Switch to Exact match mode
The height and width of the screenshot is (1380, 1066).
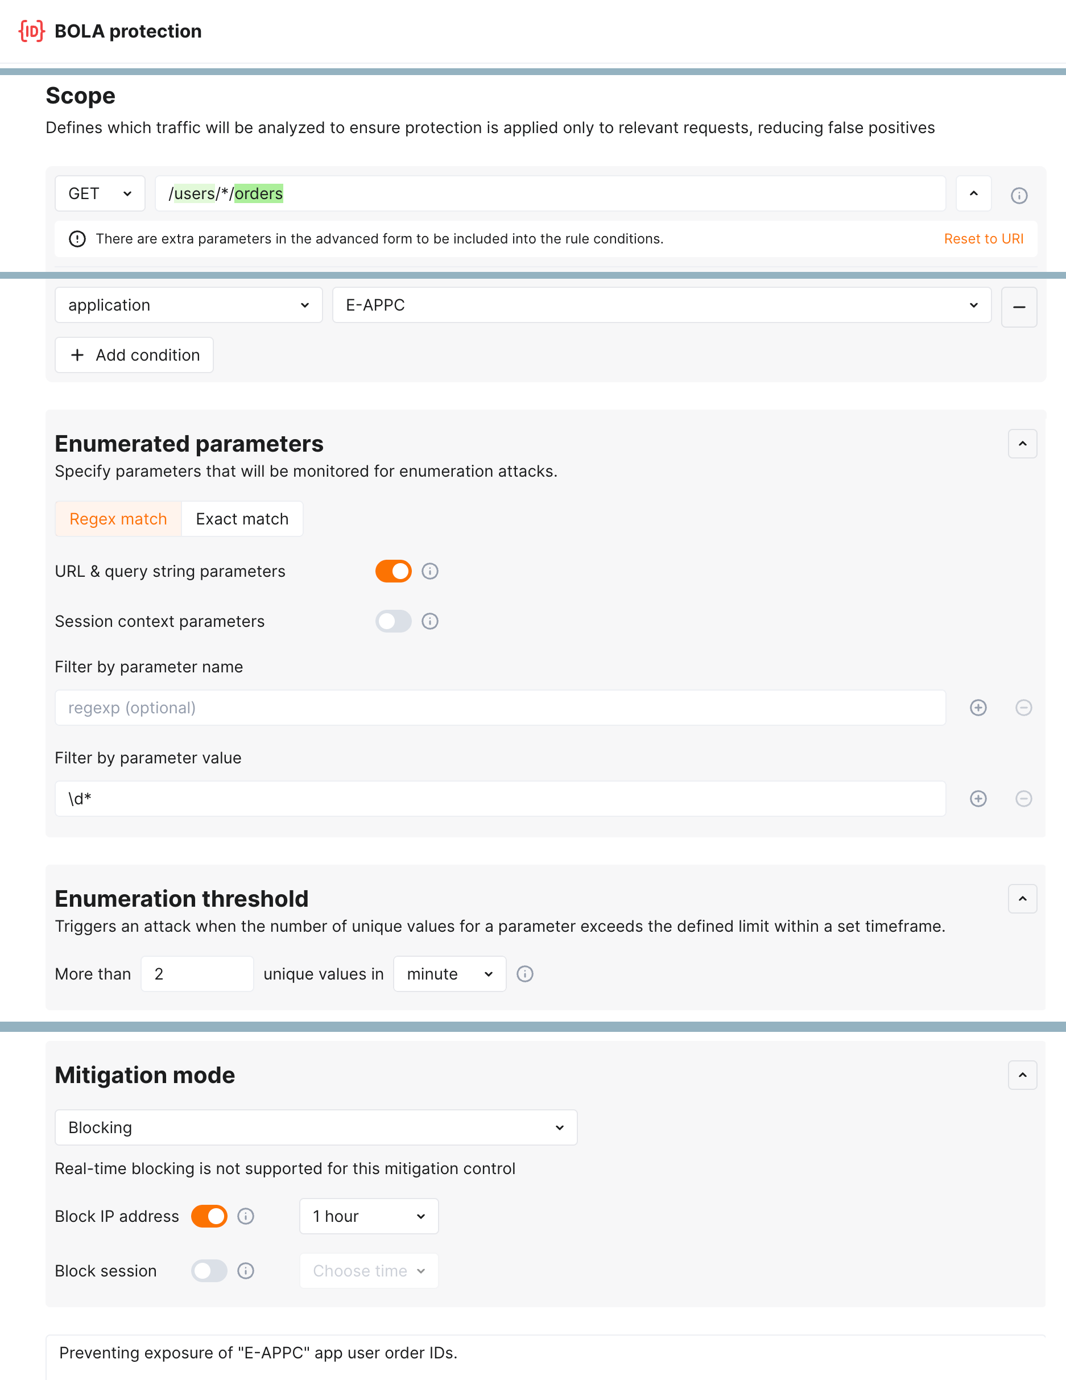point(242,518)
